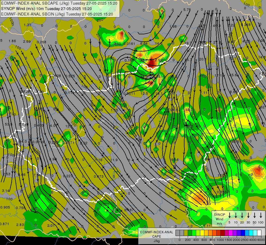Click the station value 0.525 on the map
266x245 pixels.
click(x=70, y=76)
